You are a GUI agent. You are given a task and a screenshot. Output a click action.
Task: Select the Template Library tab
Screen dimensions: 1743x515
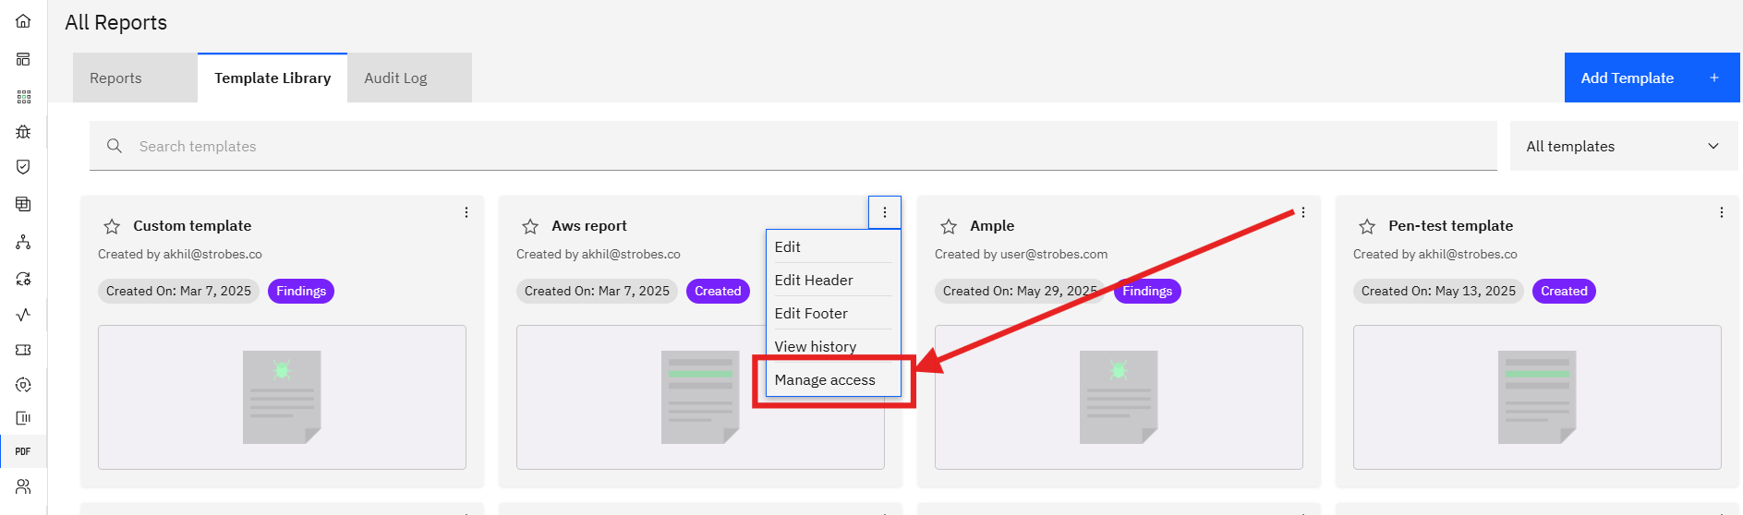coord(272,78)
